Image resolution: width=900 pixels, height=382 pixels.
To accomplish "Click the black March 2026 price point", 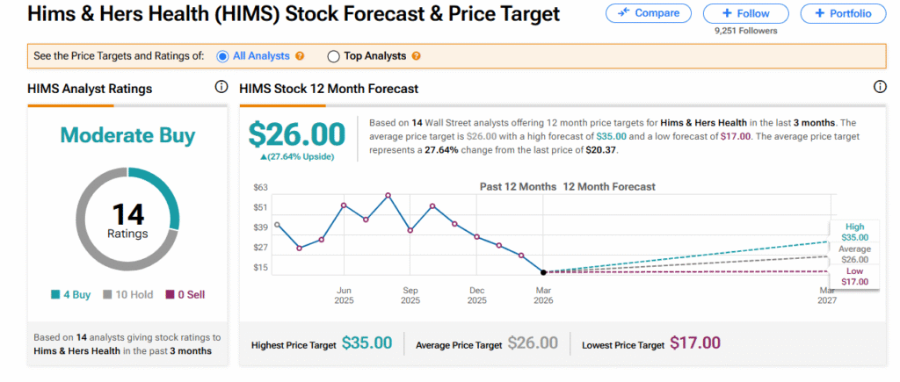I will click(543, 272).
